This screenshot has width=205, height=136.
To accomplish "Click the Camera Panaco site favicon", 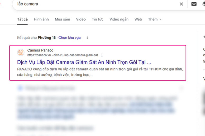I will (x=21, y=53).
